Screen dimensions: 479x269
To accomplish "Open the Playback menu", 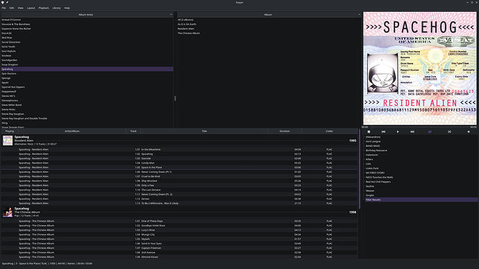I will (x=44, y=8).
